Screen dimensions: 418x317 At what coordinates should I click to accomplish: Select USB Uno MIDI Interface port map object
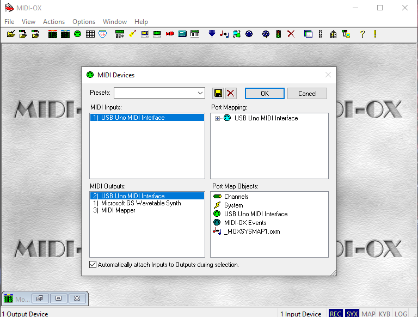[x=250, y=214]
